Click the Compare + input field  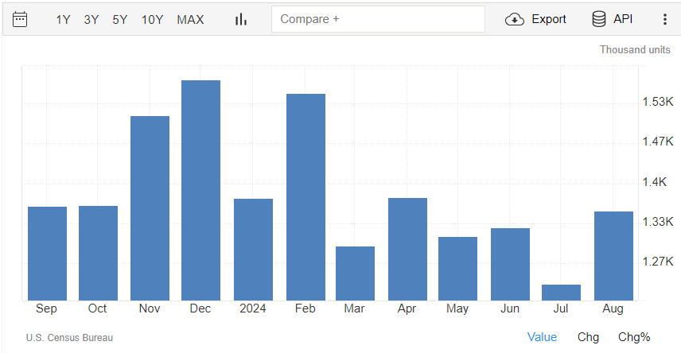(x=378, y=19)
